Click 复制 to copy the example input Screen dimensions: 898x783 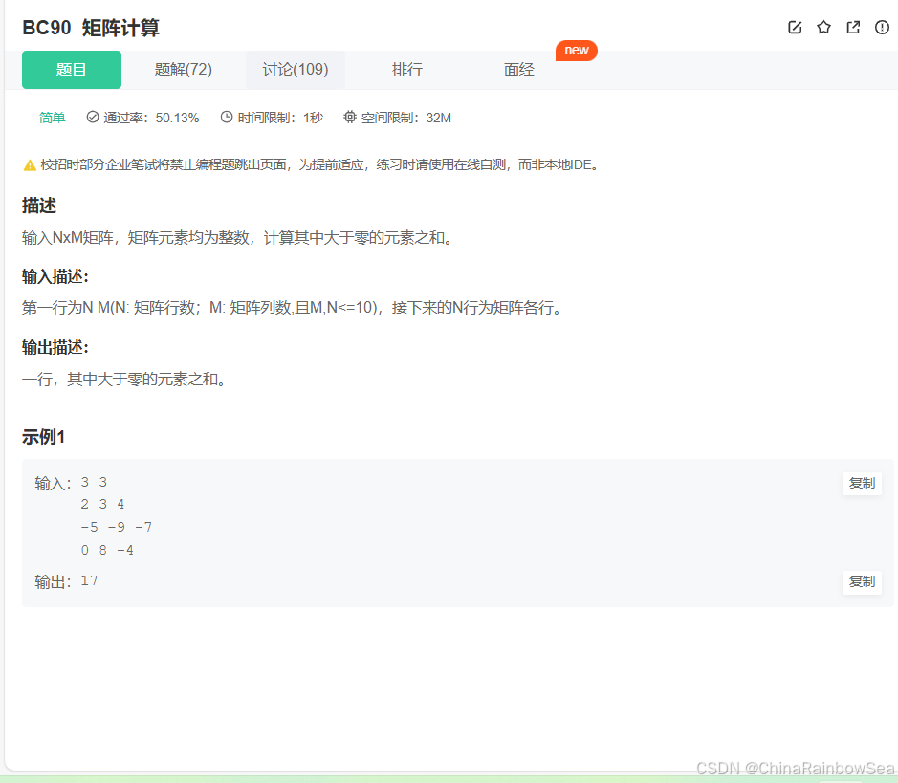[x=861, y=483]
